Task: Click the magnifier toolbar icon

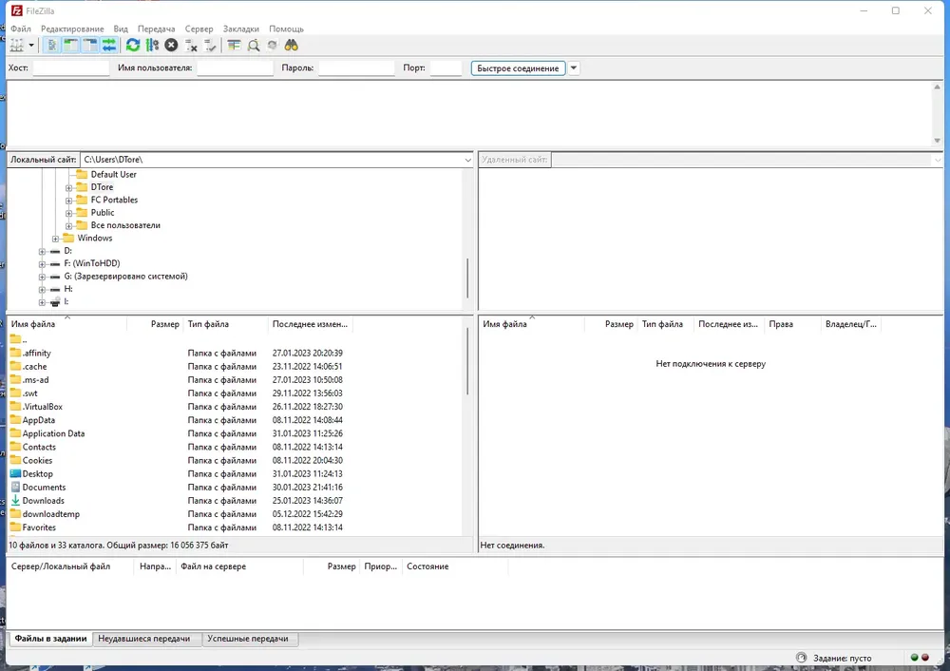Action: click(254, 46)
